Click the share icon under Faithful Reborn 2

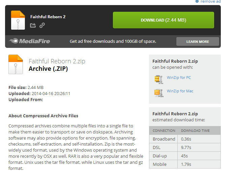(33, 25)
